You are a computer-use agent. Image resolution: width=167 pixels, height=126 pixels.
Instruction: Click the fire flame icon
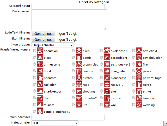[x=139, y=64]
